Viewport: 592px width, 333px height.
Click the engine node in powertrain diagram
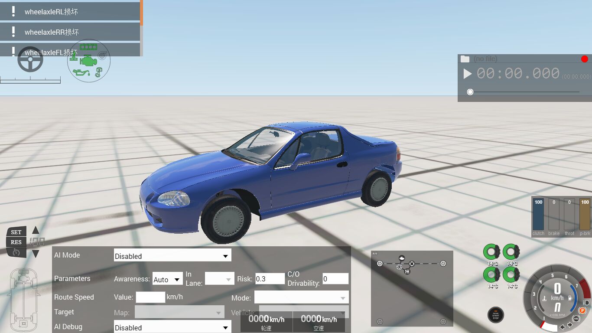click(402, 258)
